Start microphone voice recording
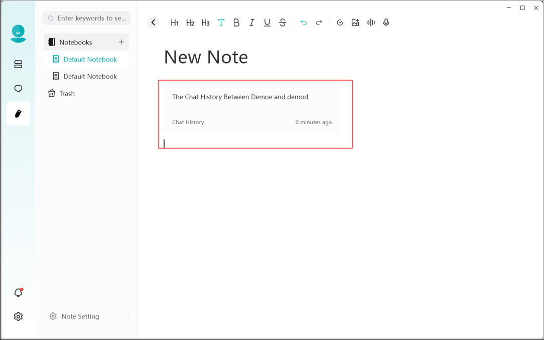Image resolution: width=544 pixels, height=340 pixels. pyautogui.click(x=386, y=23)
